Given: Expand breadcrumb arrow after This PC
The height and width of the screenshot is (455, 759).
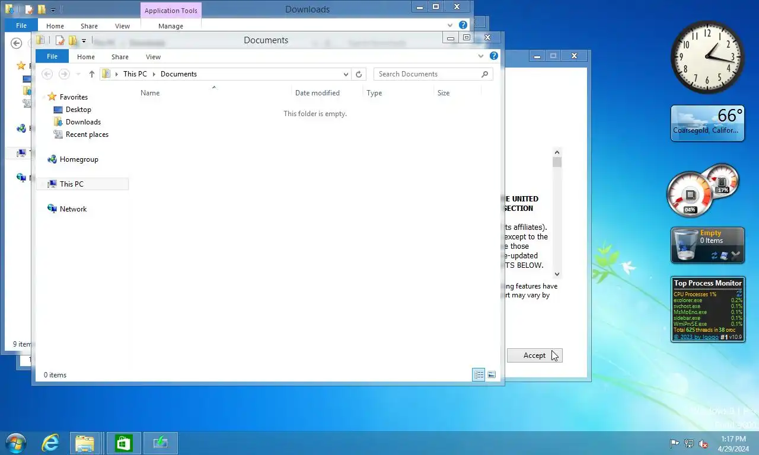Looking at the screenshot, I should 154,74.
